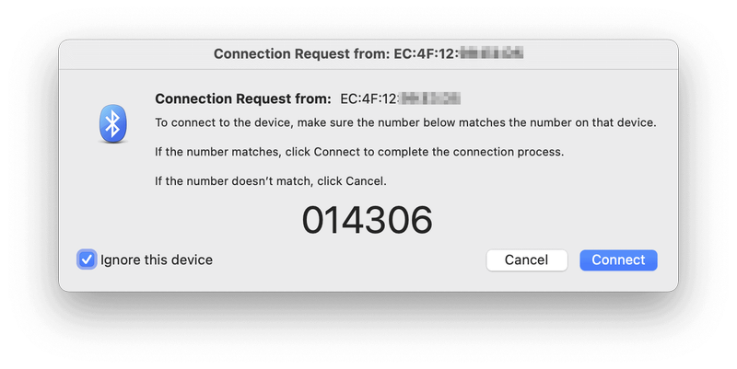Click the blurred address portion beside bold heading

tap(430, 98)
